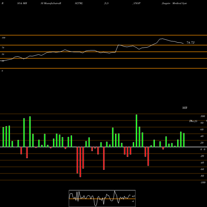Image resolution: width=207 pixels, height=207 pixels.
Task: Click the RSI axis label 50
Action: tap(3, 54)
